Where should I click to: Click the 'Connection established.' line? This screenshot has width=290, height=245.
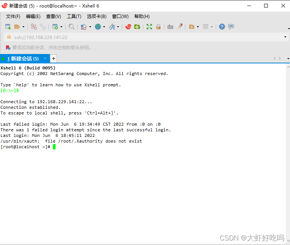tap(30, 107)
